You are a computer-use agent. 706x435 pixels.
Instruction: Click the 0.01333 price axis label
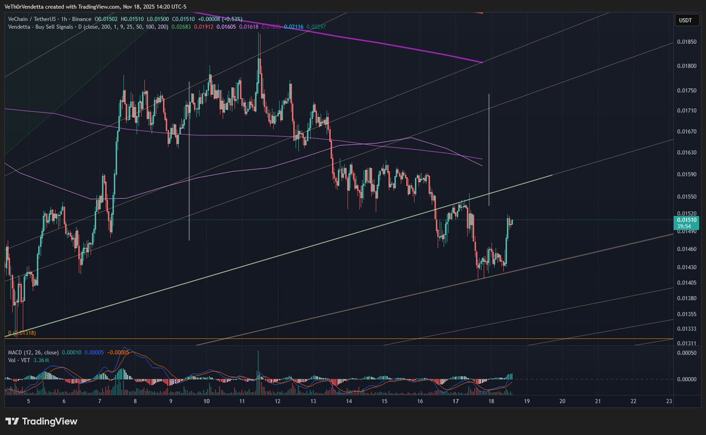coord(687,328)
